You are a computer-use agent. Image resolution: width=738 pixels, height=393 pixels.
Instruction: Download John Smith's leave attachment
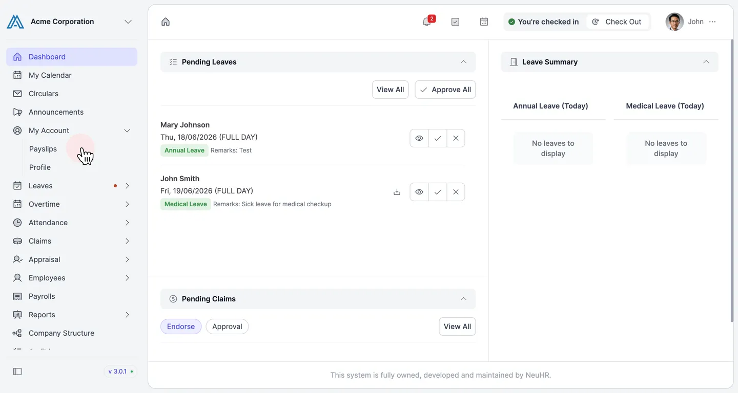(x=397, y=192)
